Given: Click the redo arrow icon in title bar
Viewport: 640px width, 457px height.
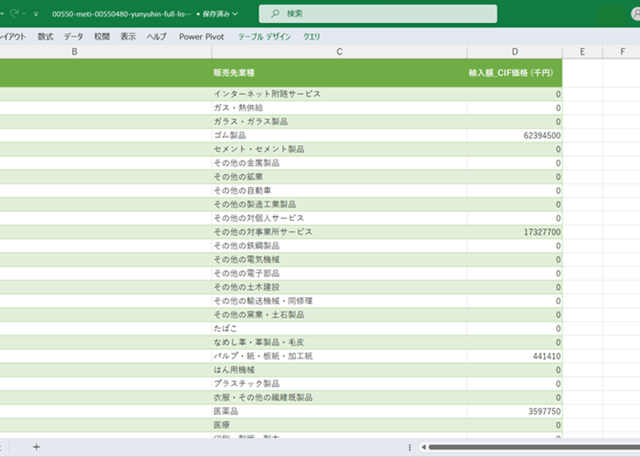Looking at the screenshot, I should coord(15,13).
